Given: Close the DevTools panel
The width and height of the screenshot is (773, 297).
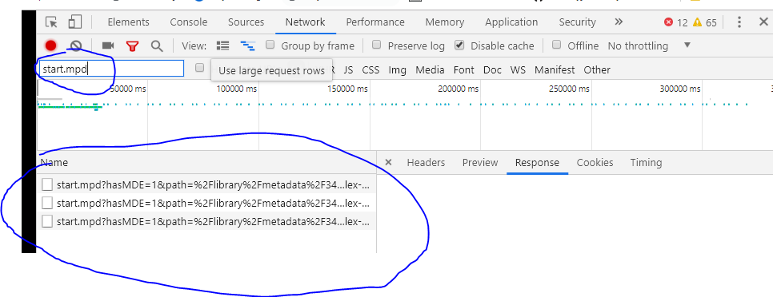Looking at the screenshot, I should pyautogui.click(x=763, y=22).
